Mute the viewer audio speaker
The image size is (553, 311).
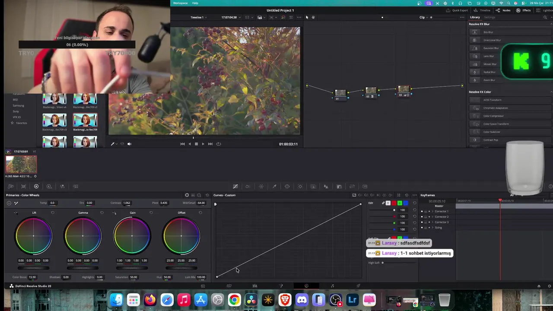point(129,144)
